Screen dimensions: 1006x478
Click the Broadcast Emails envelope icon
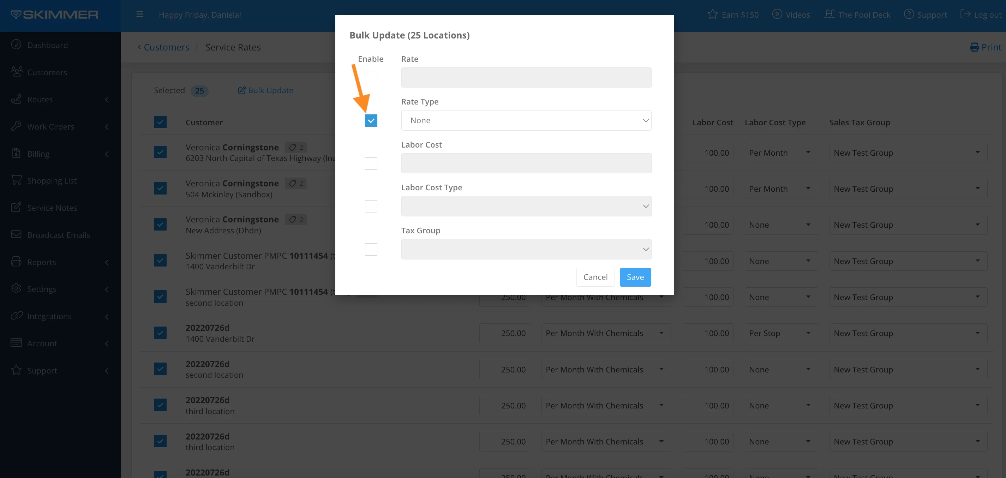tap(16, 234)
